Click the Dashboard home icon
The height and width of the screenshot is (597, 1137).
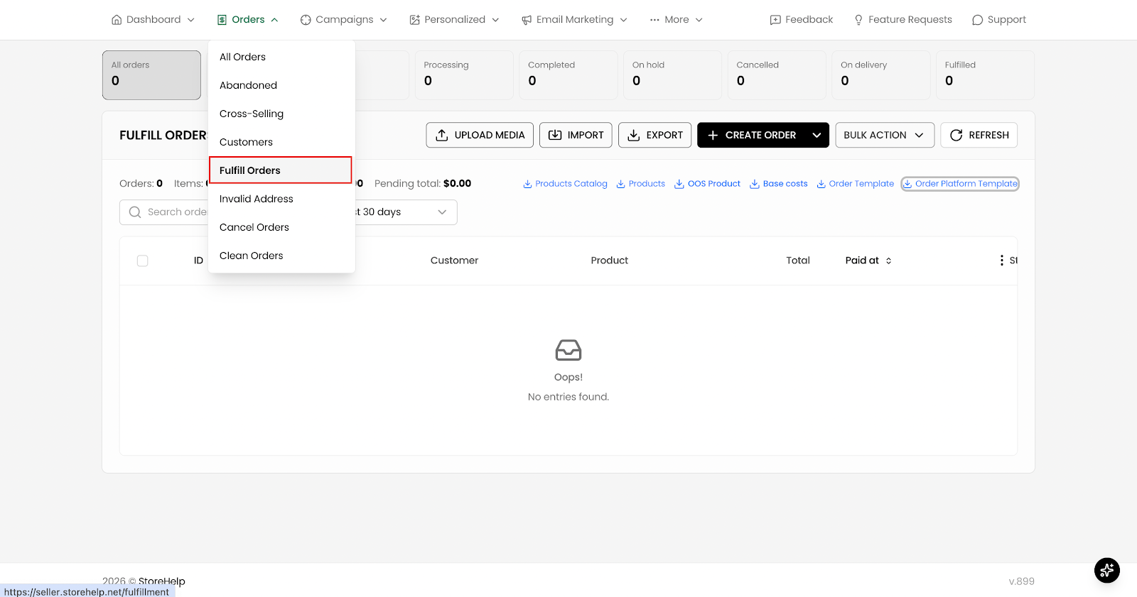pos(117,20)
